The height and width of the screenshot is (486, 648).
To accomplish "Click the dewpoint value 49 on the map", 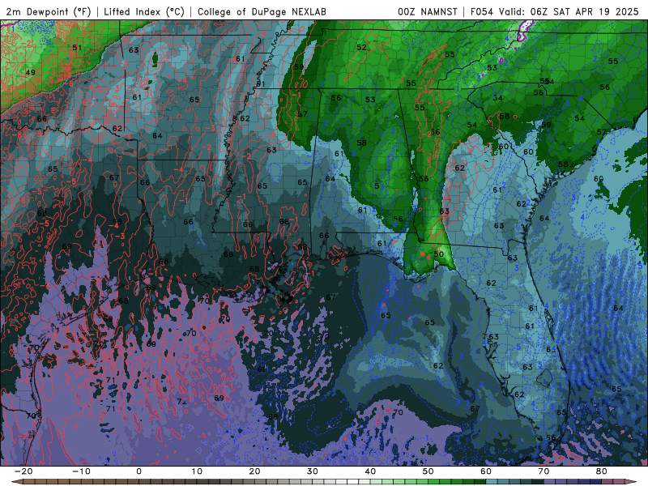I will point(31,72).
